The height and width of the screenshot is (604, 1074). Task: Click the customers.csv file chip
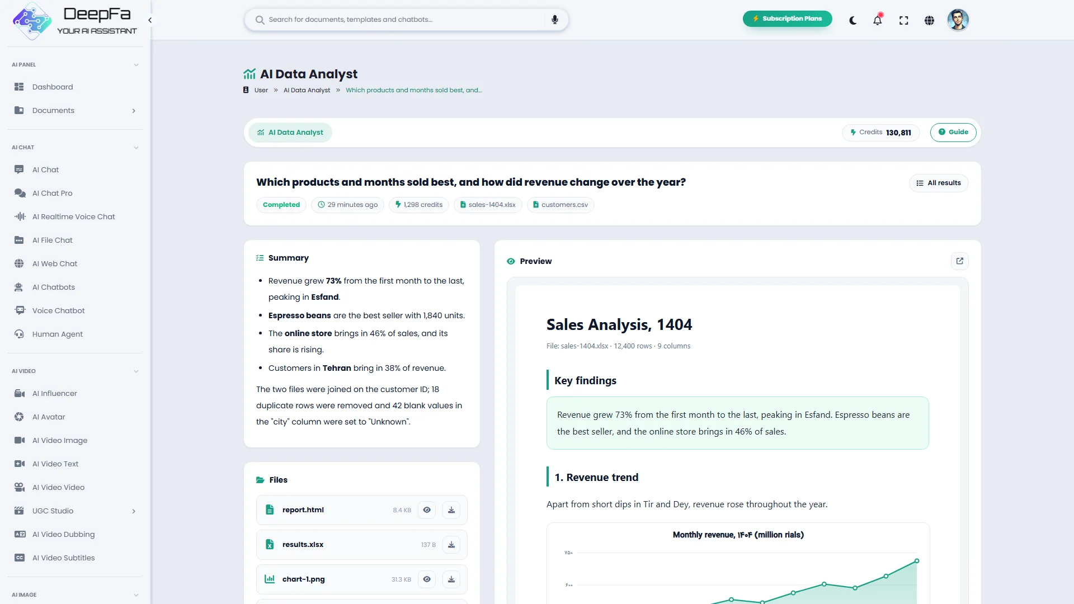[x=560, y=205]
